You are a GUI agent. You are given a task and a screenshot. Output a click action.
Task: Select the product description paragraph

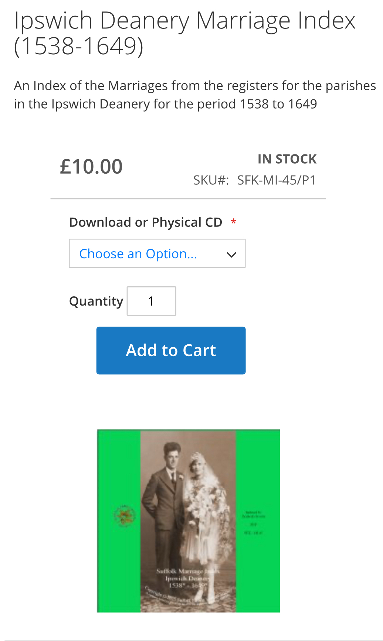point(194,95)
